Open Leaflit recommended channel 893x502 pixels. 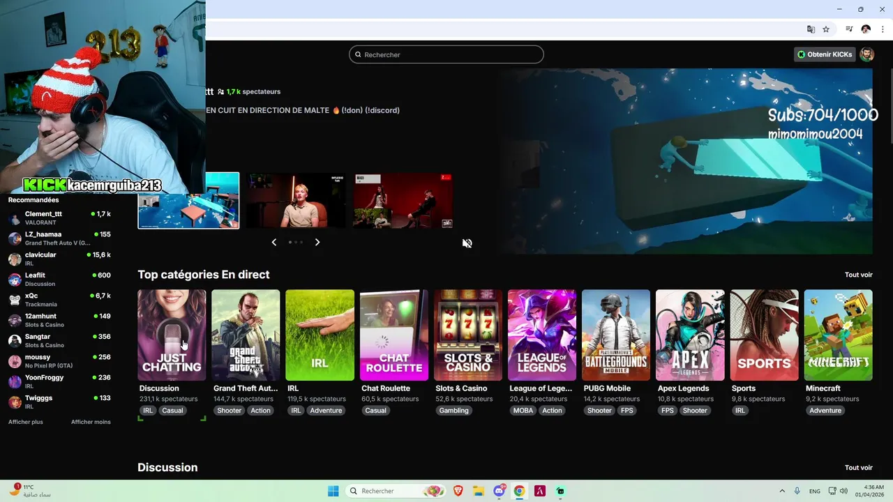(x=59, y=280)
